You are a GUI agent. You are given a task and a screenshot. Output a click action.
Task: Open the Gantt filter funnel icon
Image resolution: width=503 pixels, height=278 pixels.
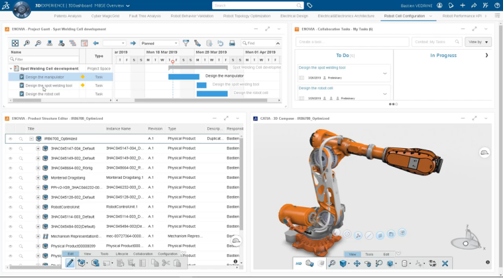[186, 43]
